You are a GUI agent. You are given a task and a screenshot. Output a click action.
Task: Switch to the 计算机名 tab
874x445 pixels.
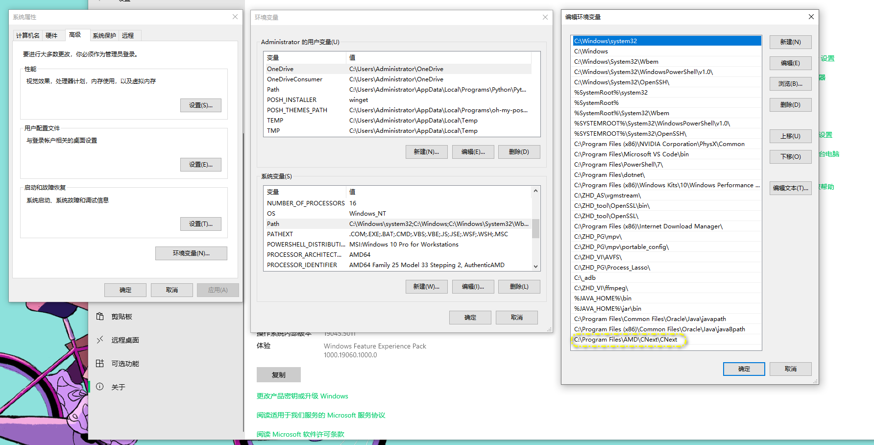[28, 35]
